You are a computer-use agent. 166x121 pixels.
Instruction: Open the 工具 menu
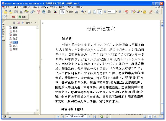[53, 7]
